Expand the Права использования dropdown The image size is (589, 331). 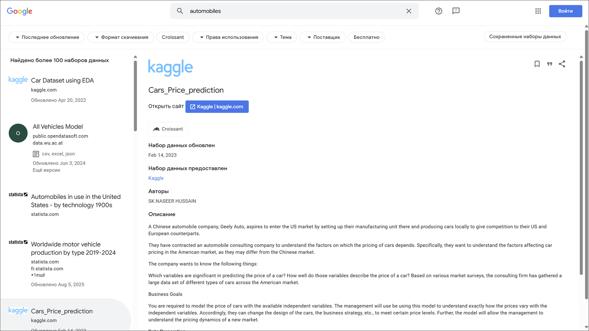(x=228, y=37)
